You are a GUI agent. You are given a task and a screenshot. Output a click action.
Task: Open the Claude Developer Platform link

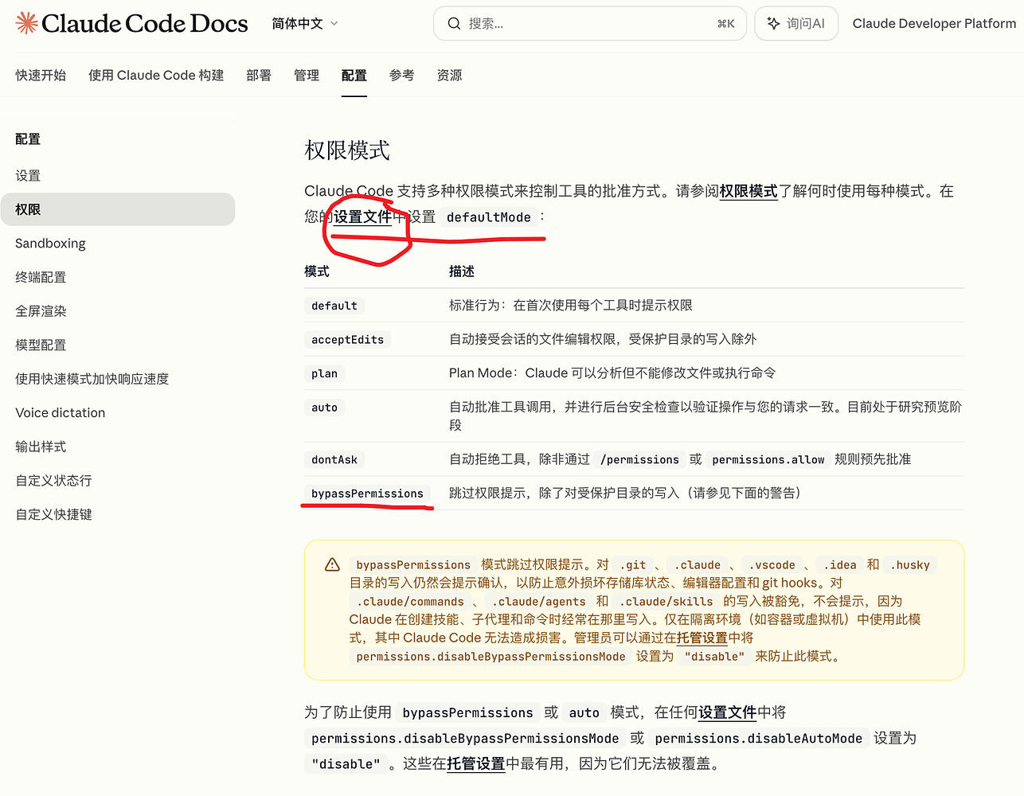934,24
